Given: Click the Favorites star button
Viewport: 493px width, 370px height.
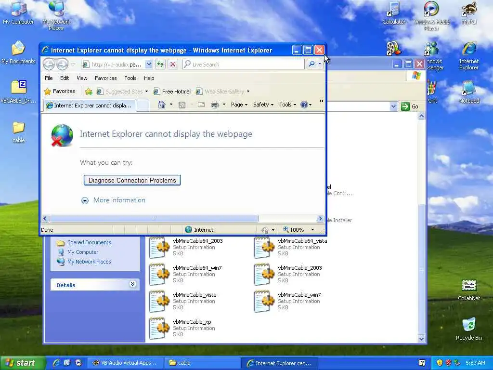Looking at the screenshot, I should point(60,91).
